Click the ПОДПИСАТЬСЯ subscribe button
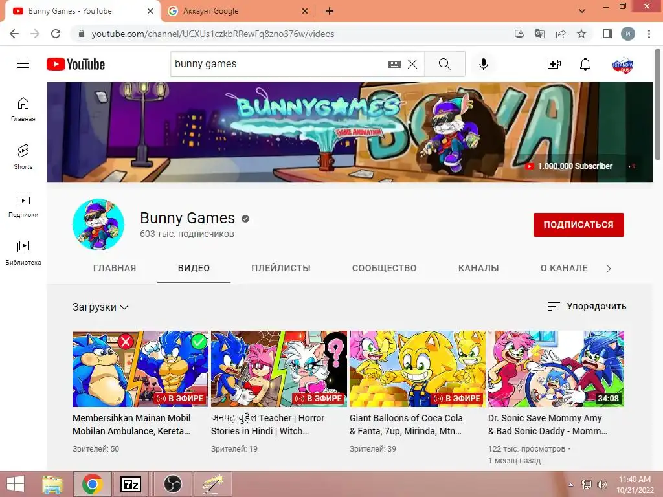 click(x=578, y=225)
